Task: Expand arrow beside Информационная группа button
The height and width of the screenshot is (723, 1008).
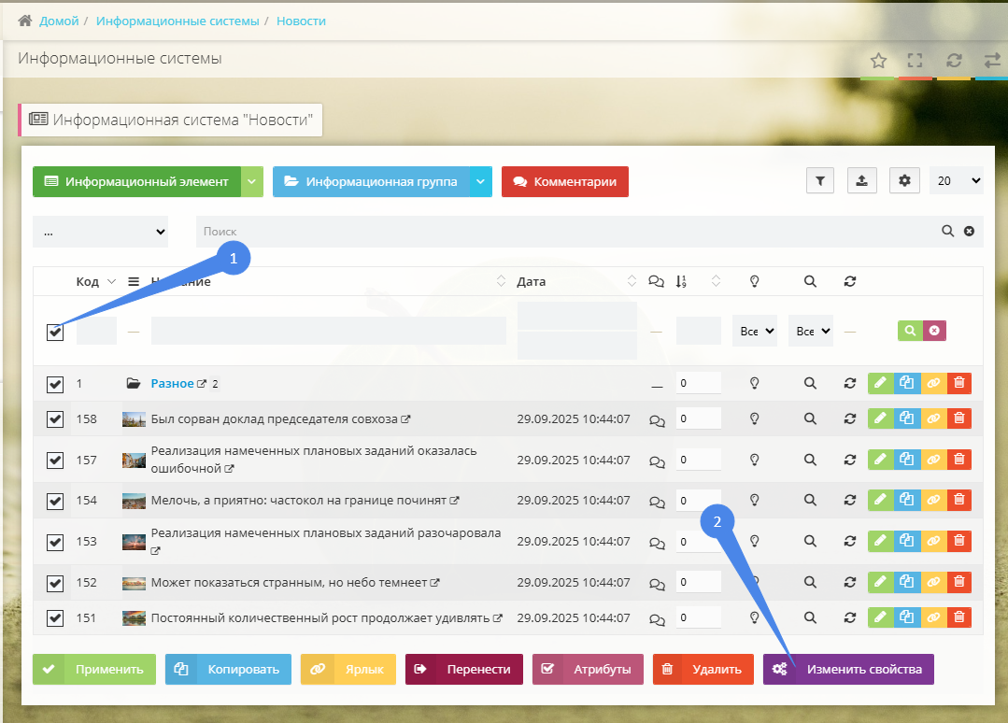Action: click(480, 182)
